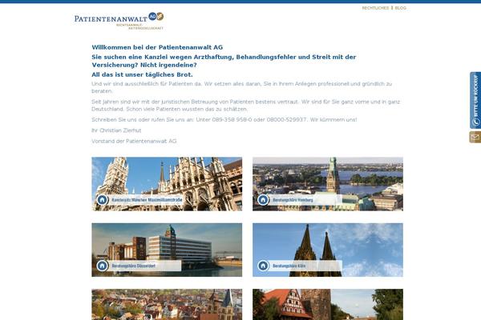Click the heading 'All das ist unser tägliches Brot.'
This screenshot has height=320, width=481.
tap(142, 74)
